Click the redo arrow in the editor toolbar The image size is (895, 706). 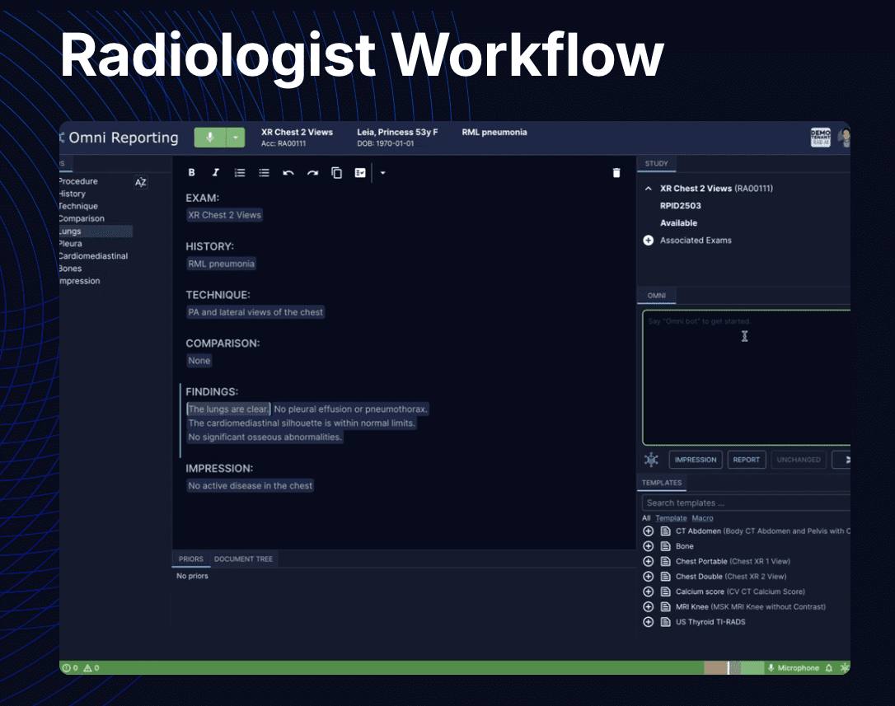pyautogui.click(x=312, y=172)
